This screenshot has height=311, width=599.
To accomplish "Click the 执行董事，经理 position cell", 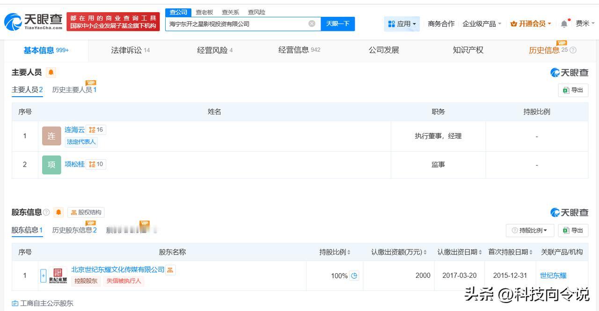I will tap(438, 136).
